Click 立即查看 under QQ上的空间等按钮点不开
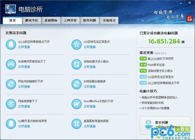 24,47
